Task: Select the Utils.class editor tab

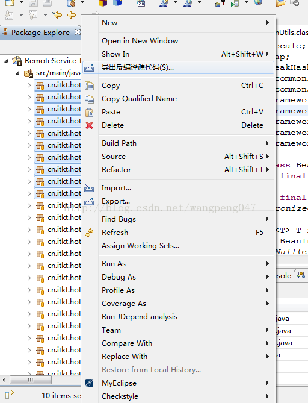Action: tap(292, 33)
